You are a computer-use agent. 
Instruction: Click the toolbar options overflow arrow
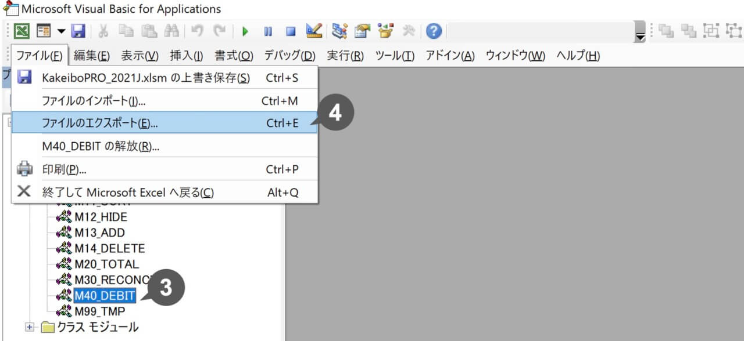click(640, 32)
